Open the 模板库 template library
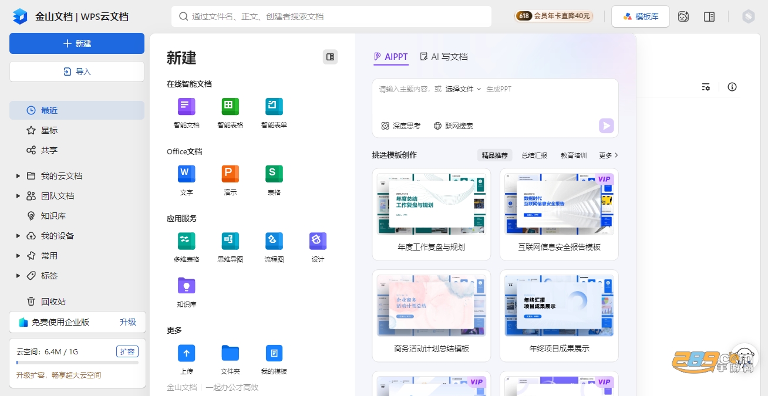The image size is (768, 396). pyautogui.click(x=641, y=16)
